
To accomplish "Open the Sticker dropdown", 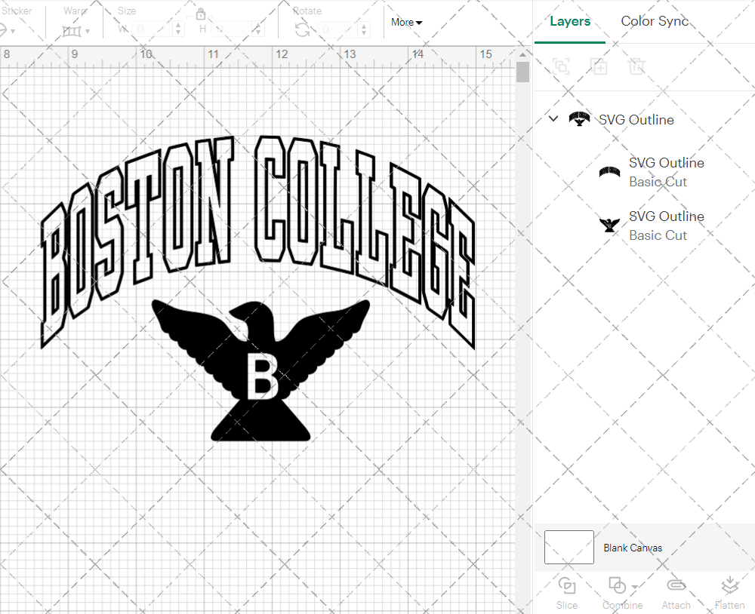I will coord(14,30).
